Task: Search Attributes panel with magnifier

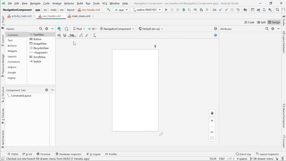Action: 267,29
